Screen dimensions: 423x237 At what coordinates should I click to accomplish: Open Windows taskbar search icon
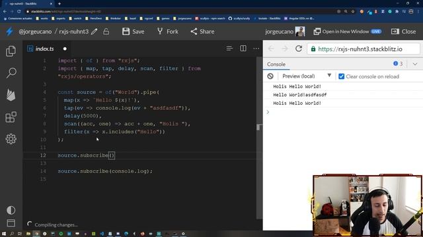(x=12, y=234)
